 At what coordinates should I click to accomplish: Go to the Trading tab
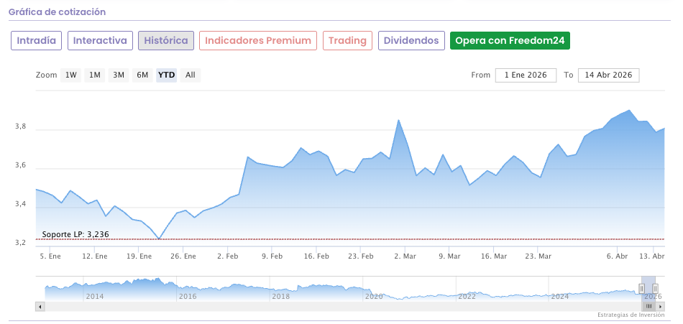tap(347, 41)
